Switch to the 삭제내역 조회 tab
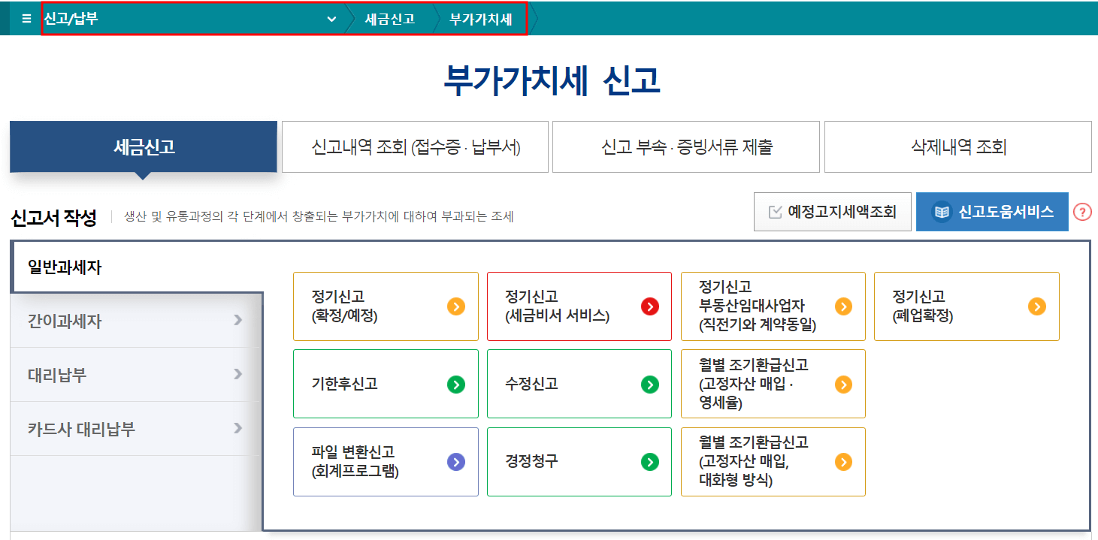Viewport: 1098px width, 540px height. pos(957,146)
